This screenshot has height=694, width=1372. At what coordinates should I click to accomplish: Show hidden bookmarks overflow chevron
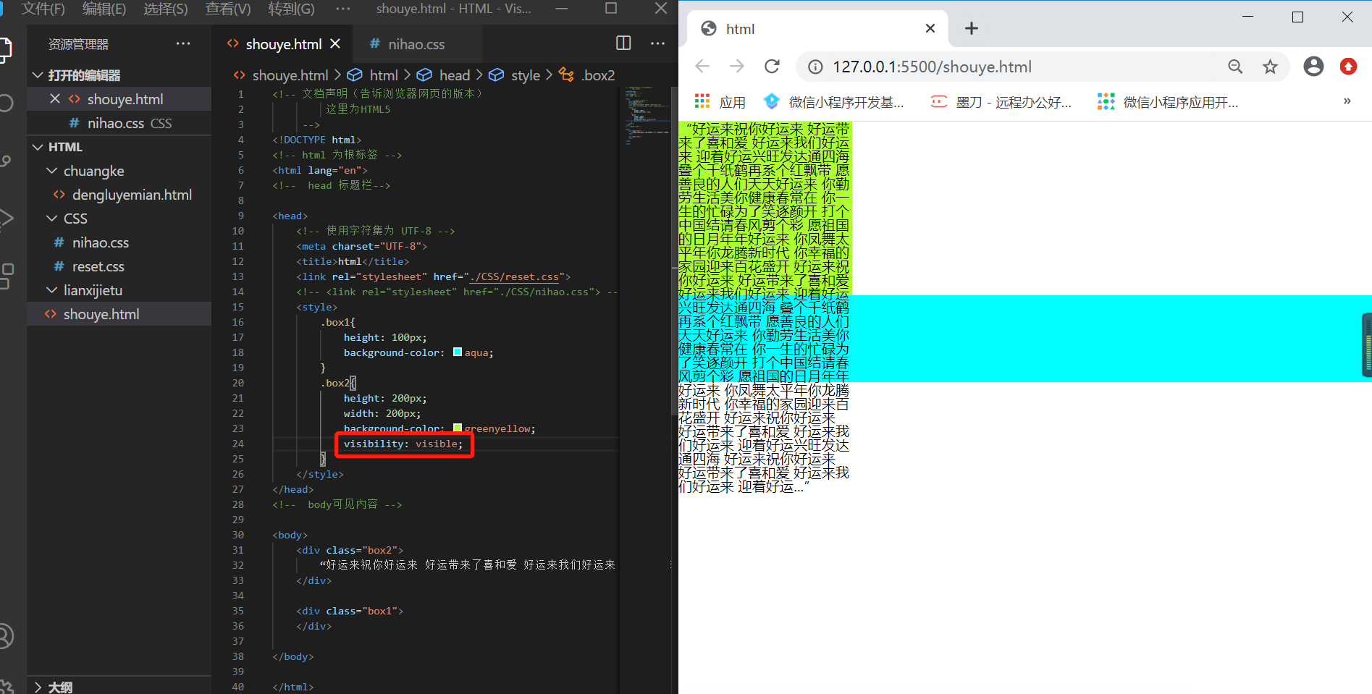[1347, 101]
